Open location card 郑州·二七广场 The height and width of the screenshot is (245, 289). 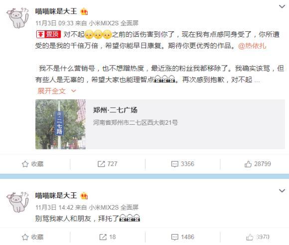160,124
